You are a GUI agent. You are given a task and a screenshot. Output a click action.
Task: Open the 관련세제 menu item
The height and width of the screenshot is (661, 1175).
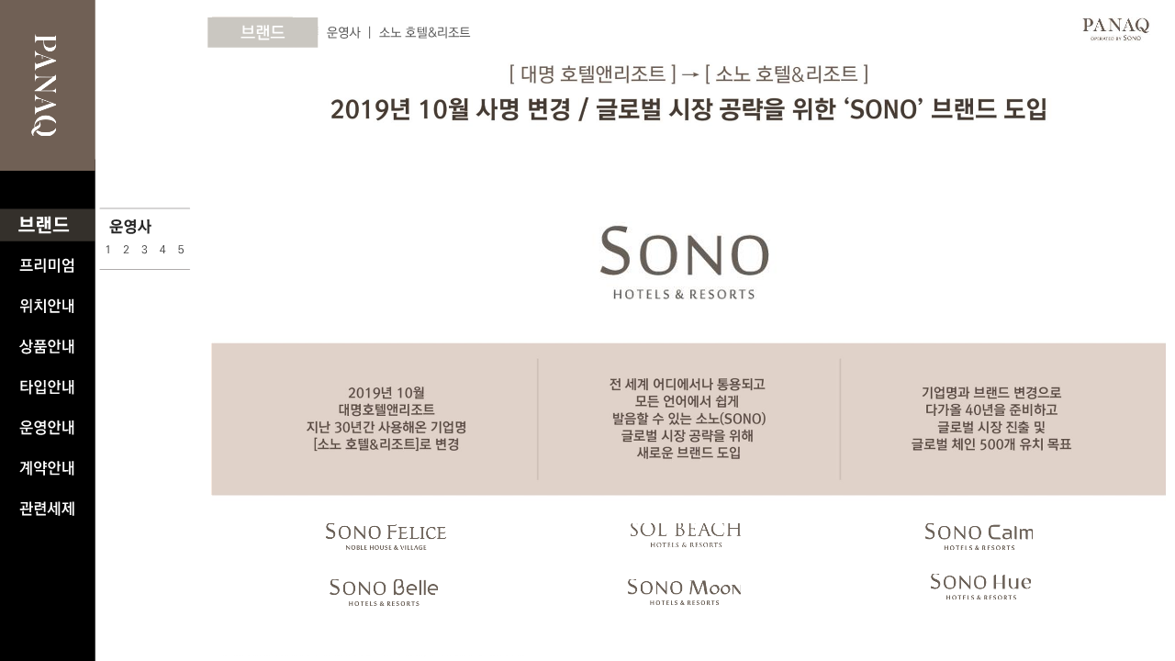pos(47,508)
